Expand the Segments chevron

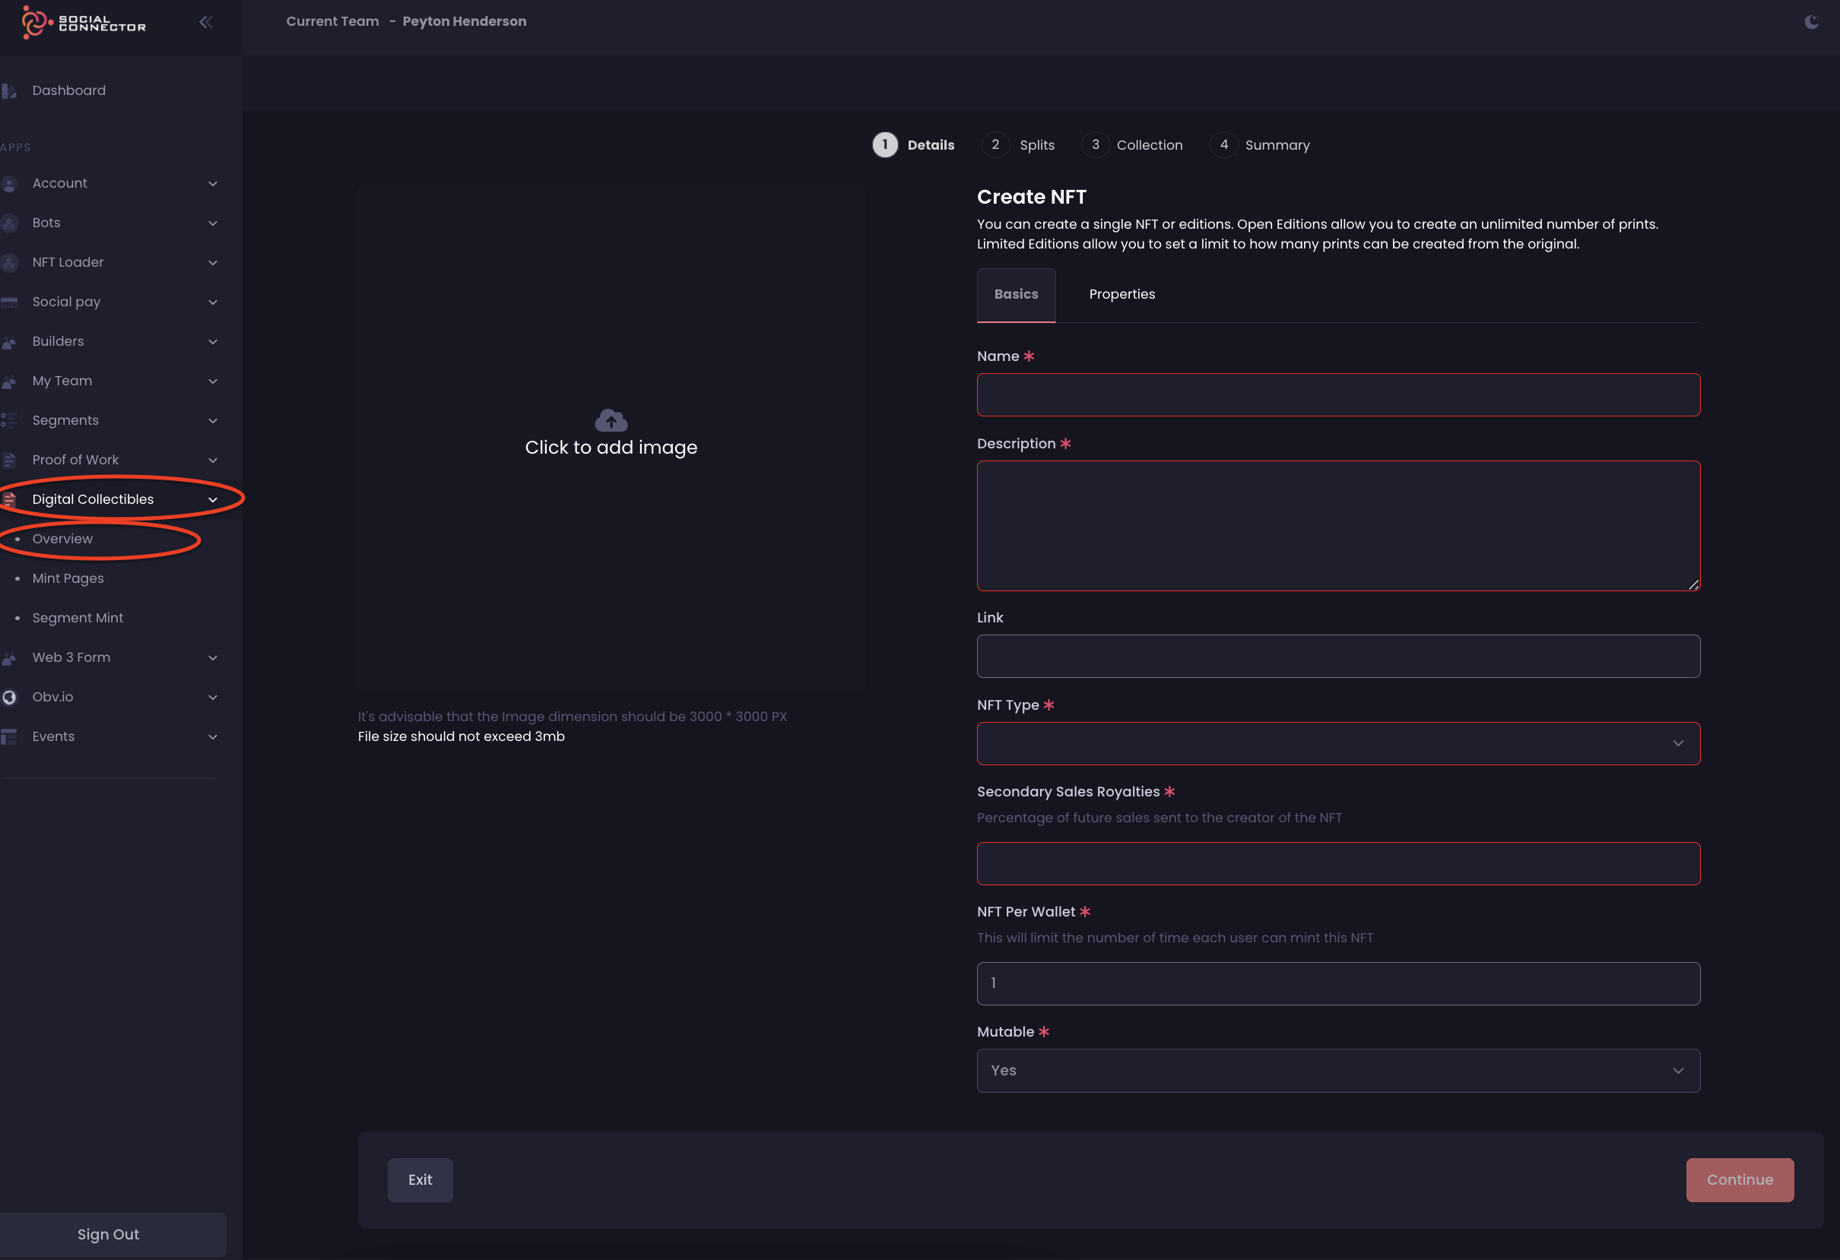pyautogui.click(x=213, y=420)
